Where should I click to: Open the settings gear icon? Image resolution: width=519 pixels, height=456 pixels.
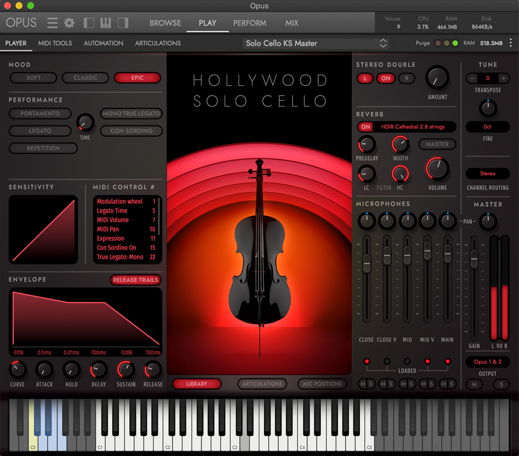click(x=69, y=23)
